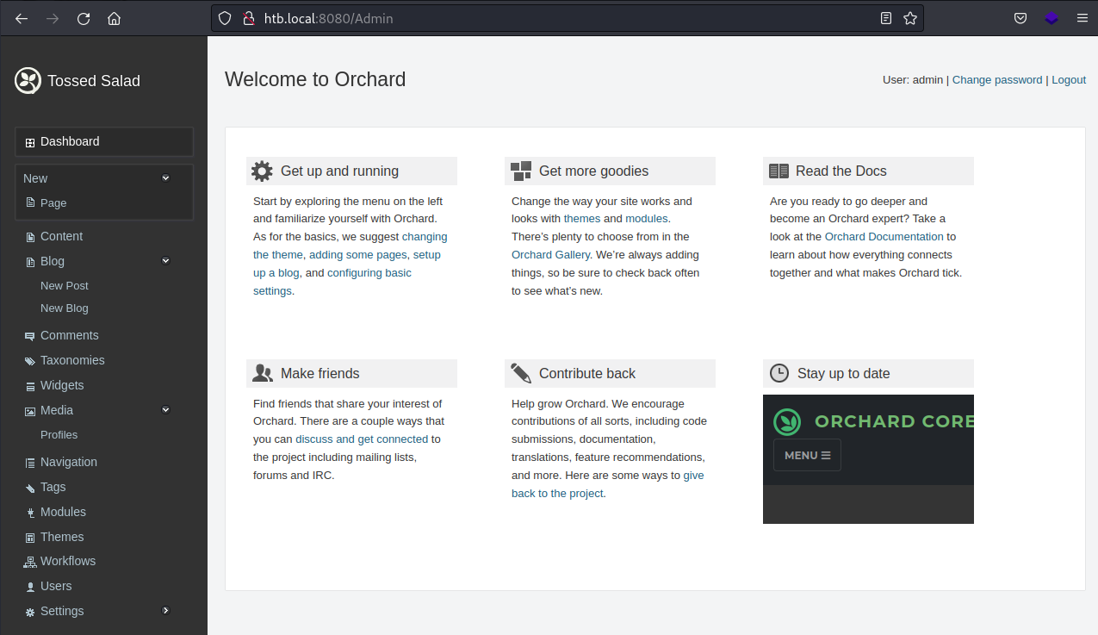This screenshot has height=635, width=1098.
Task: Click the 'Make friends' people icon
Action: click(x=263, y=373)
